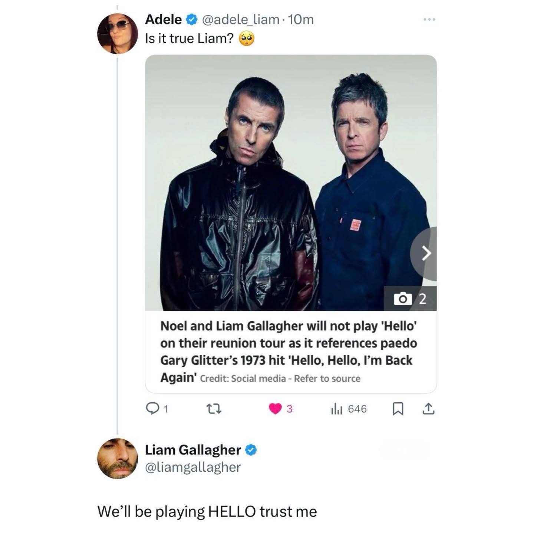Open Liam Gallagher's profile avatar

pos(117,458)
